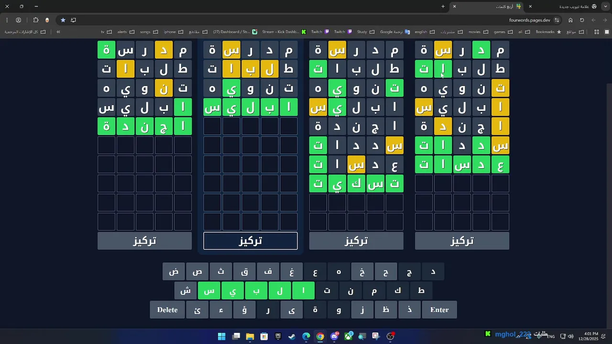Tap the ف key on the game keyboard
Image resolution: width=612 pixels, height=344 pixels.
pos(268,271)
